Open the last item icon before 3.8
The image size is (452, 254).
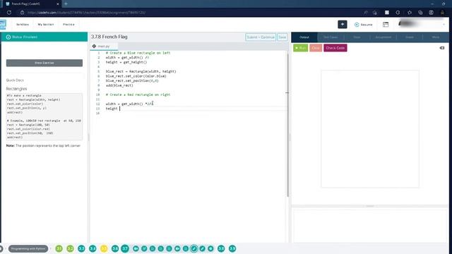click(210, 248)
